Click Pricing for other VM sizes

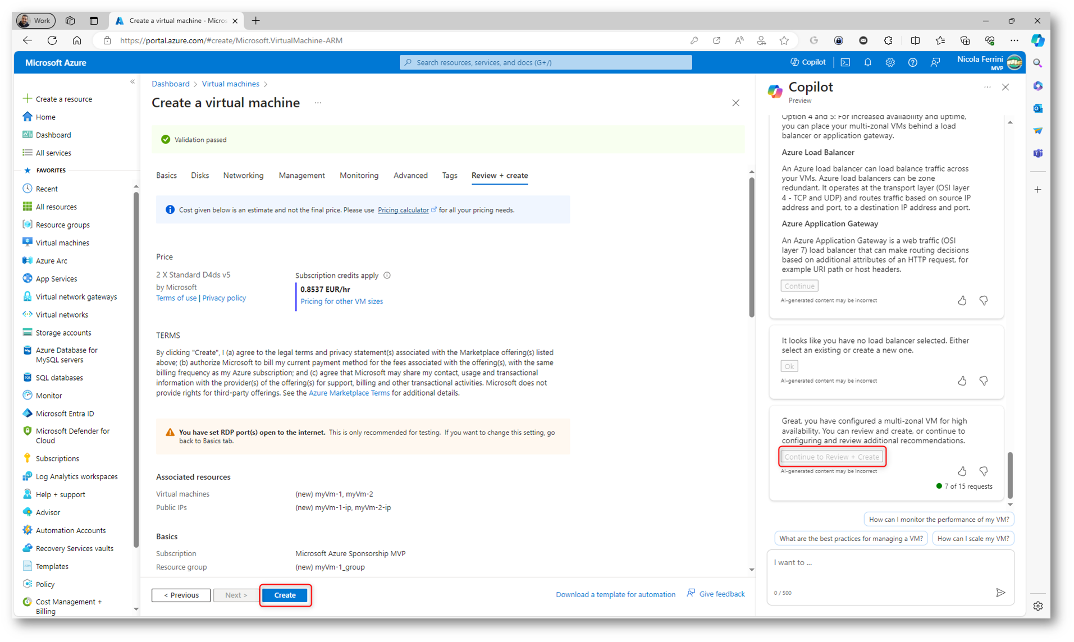coord(341,301)
